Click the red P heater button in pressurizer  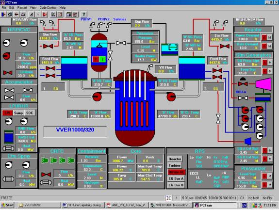pyautogui.click(x=96, y=59)
